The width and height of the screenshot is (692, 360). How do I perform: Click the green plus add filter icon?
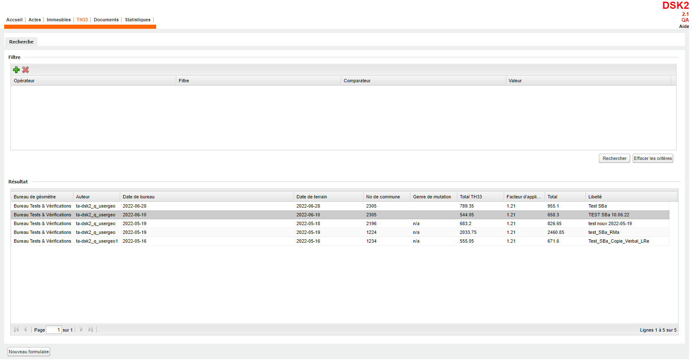tap(16, 70)
